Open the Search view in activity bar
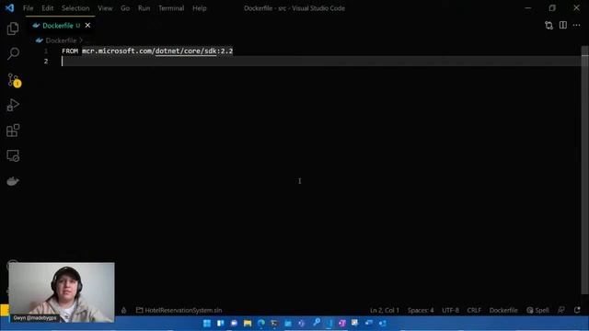 13,53
